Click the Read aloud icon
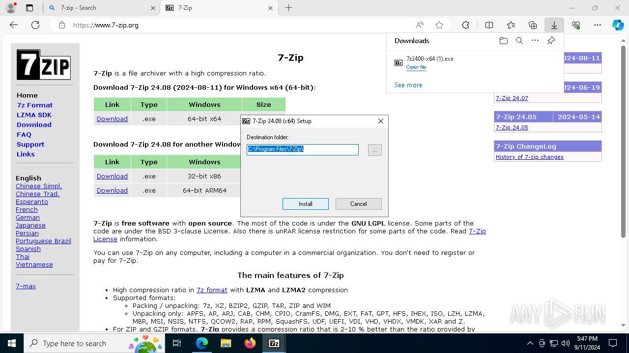 pyautogui.click(x=420, y=25)
